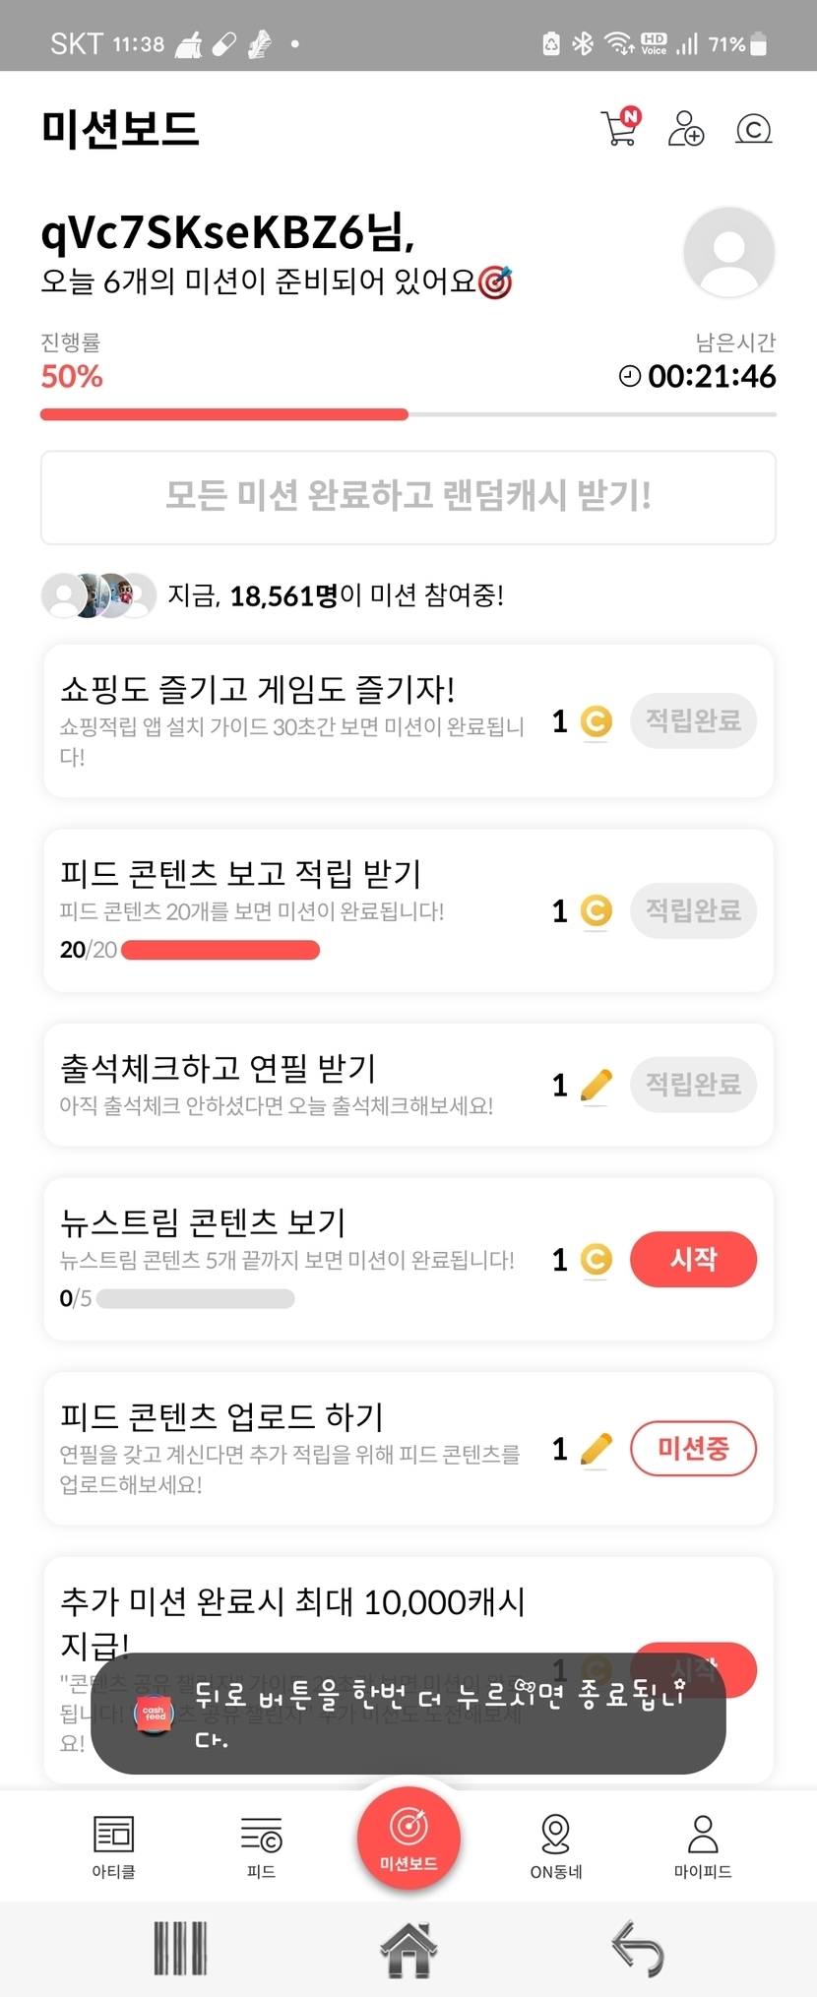
Task: Open the 아티클 tab
Action: point(113,1845)
